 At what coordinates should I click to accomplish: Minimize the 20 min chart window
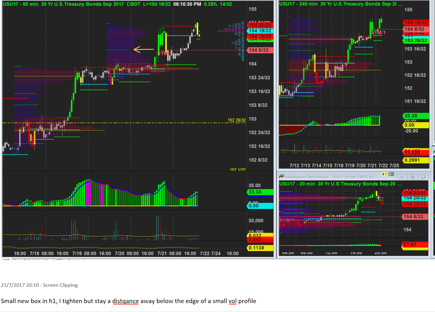[x=402, y=176]
